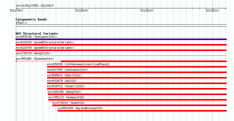The height and width of the screenshot is (121, 234).
Task: Open esv2658289 (1000GenomesConsortiumPhase1) label
Action: [x=78, y=64]
